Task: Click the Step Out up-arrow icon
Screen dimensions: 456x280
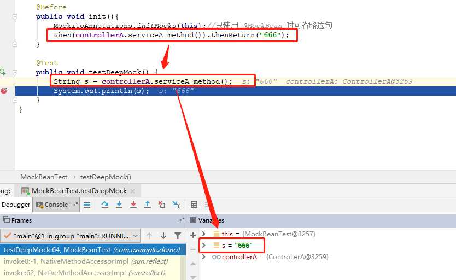Action: (x=148, y=205)
